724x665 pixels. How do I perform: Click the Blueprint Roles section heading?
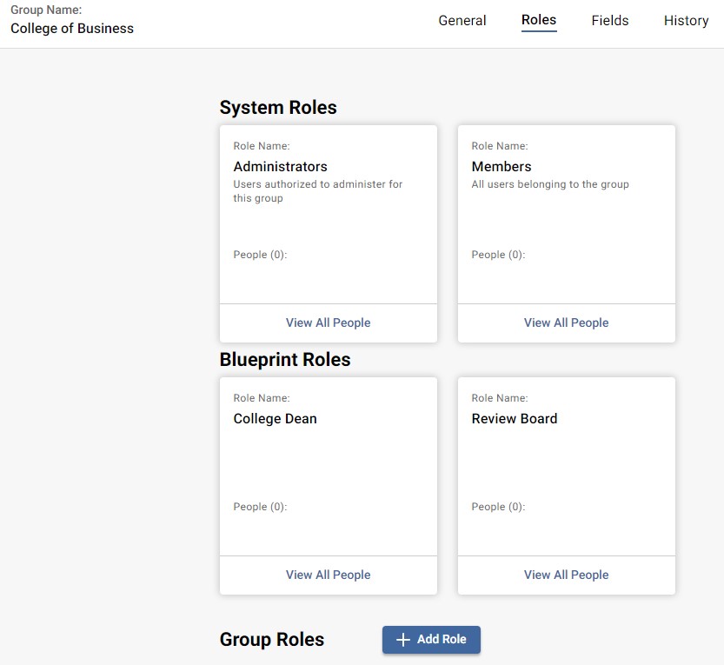tap(285, 359)
